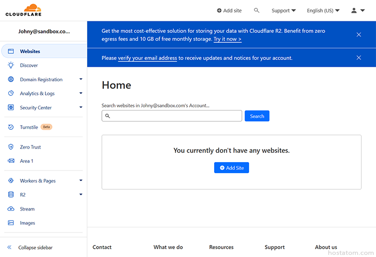Expand the Domain Registration menu
This screenshot has height=257, width=376.
tap(80, 80)
